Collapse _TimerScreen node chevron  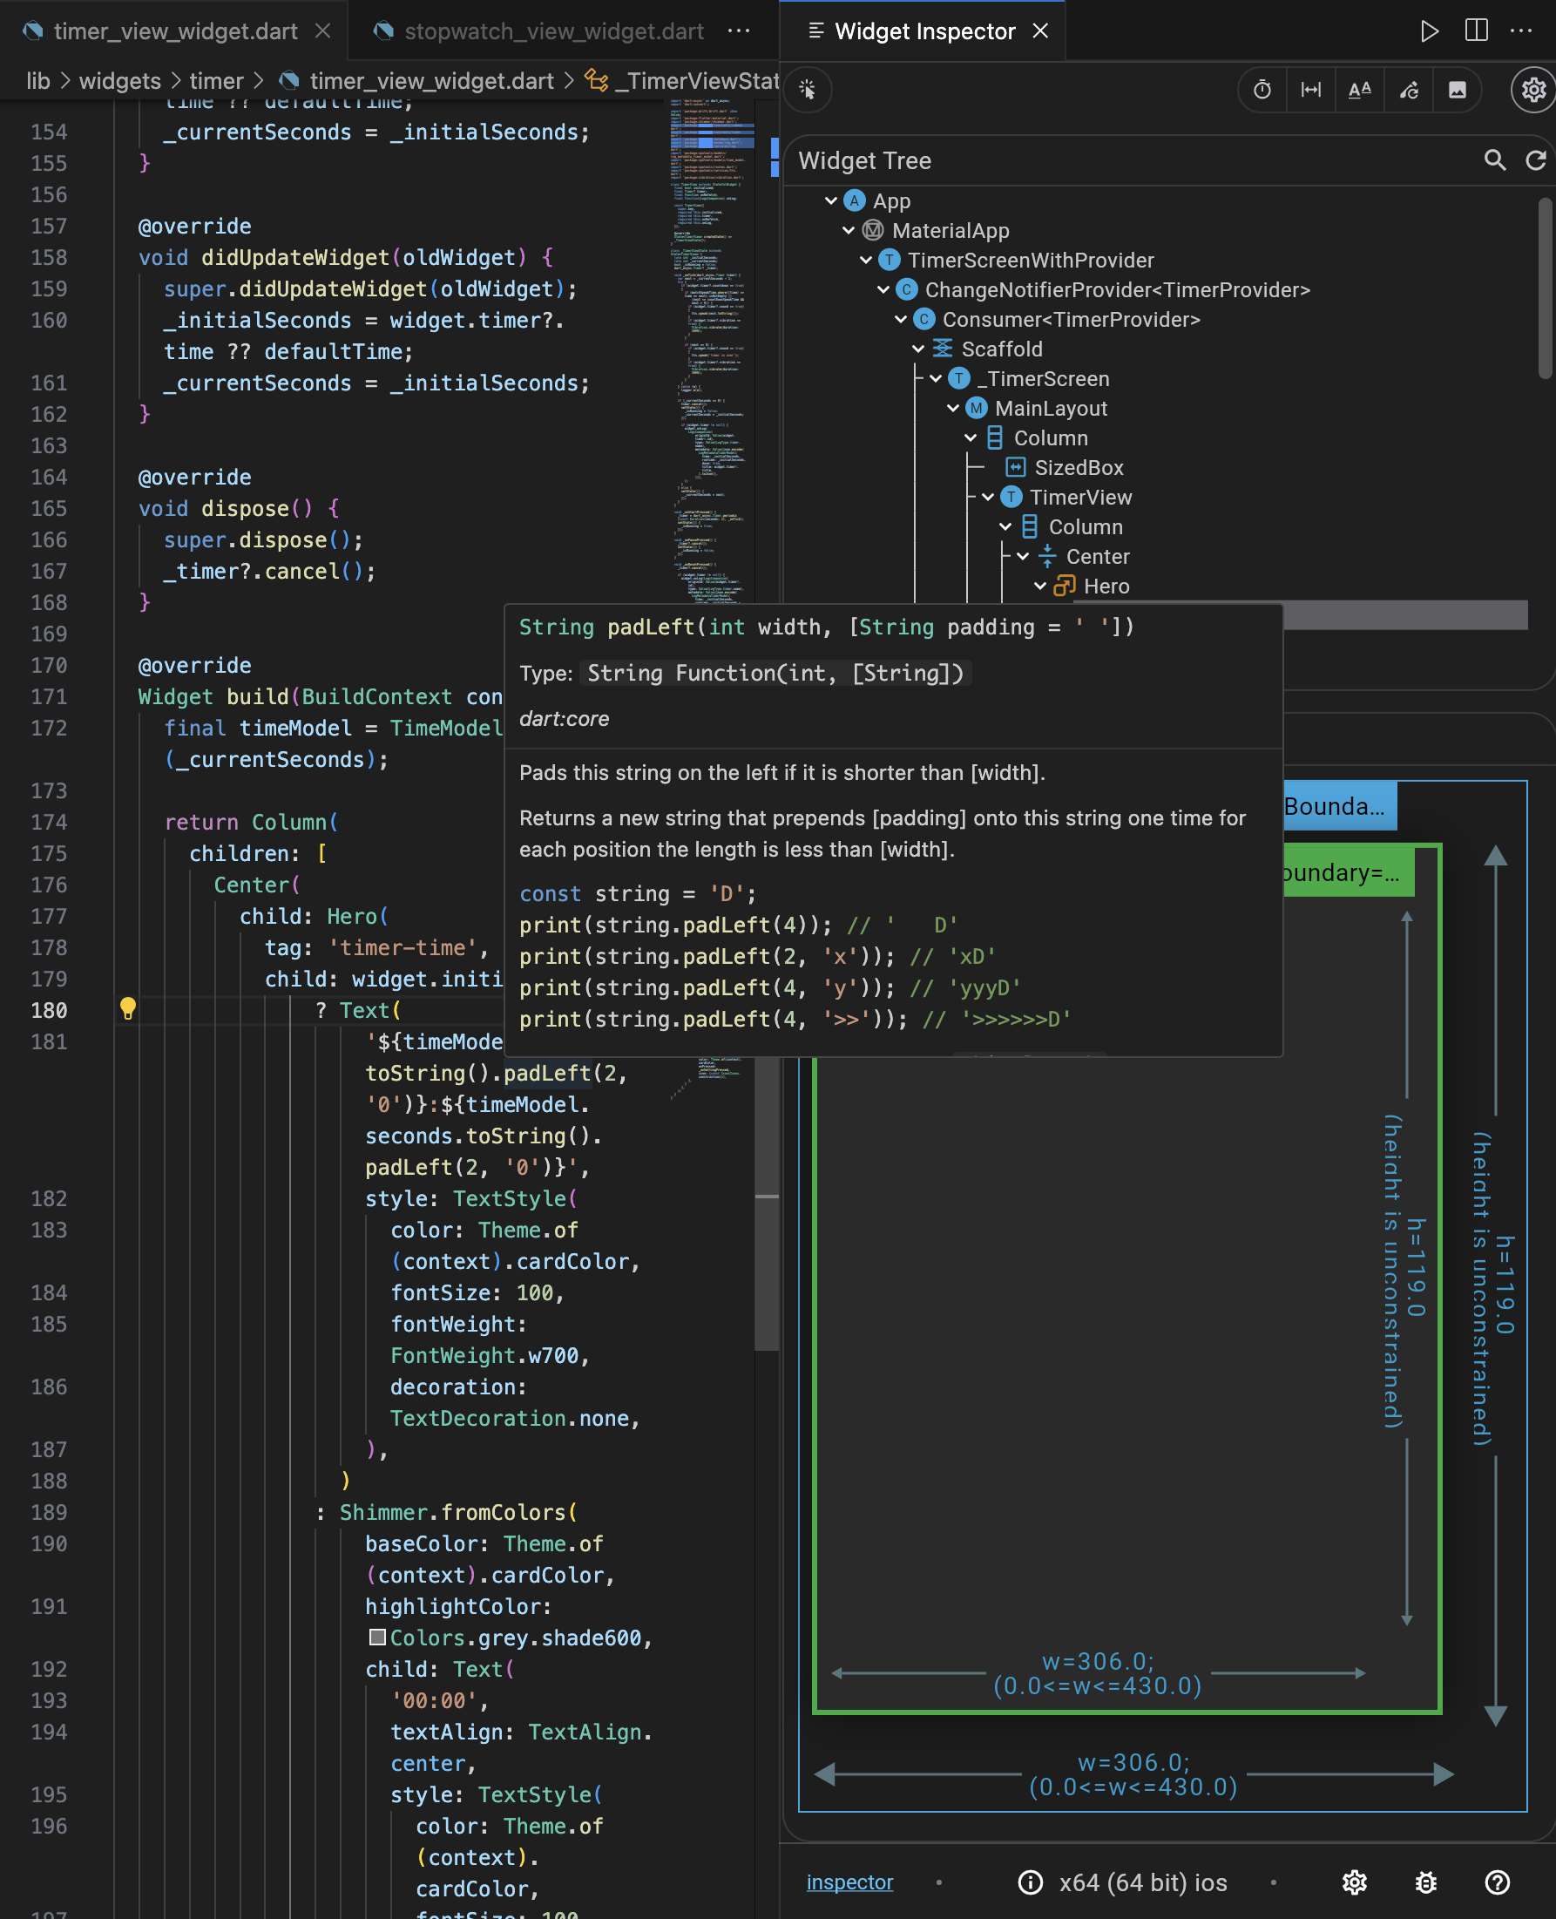pos(936,378)
